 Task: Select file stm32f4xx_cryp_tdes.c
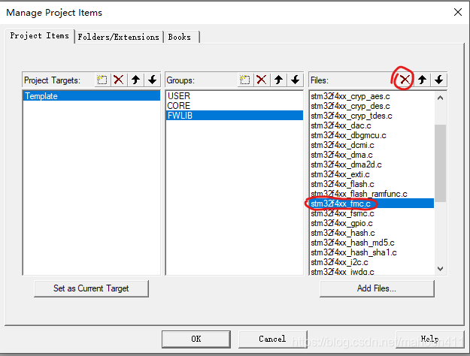pyautogui.click(x=372, y=116)
